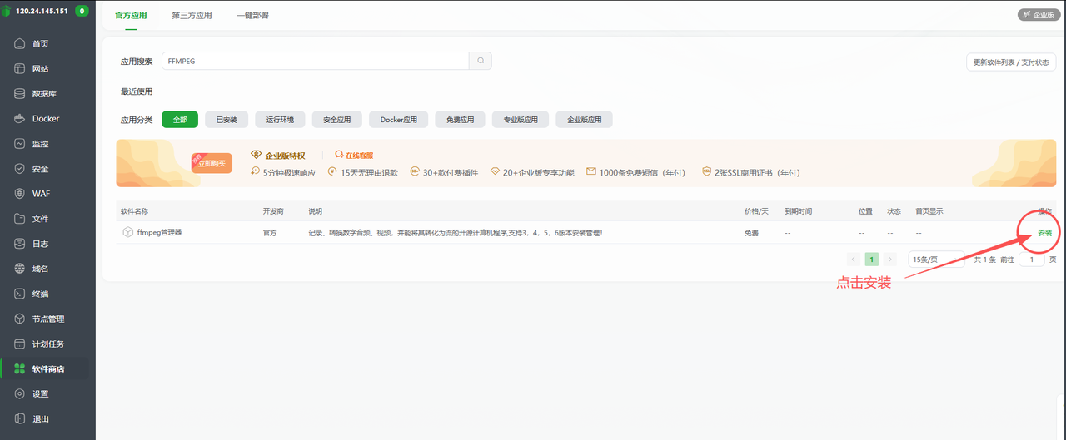Open the 15条/页 page size dropdown

[937, 260]
